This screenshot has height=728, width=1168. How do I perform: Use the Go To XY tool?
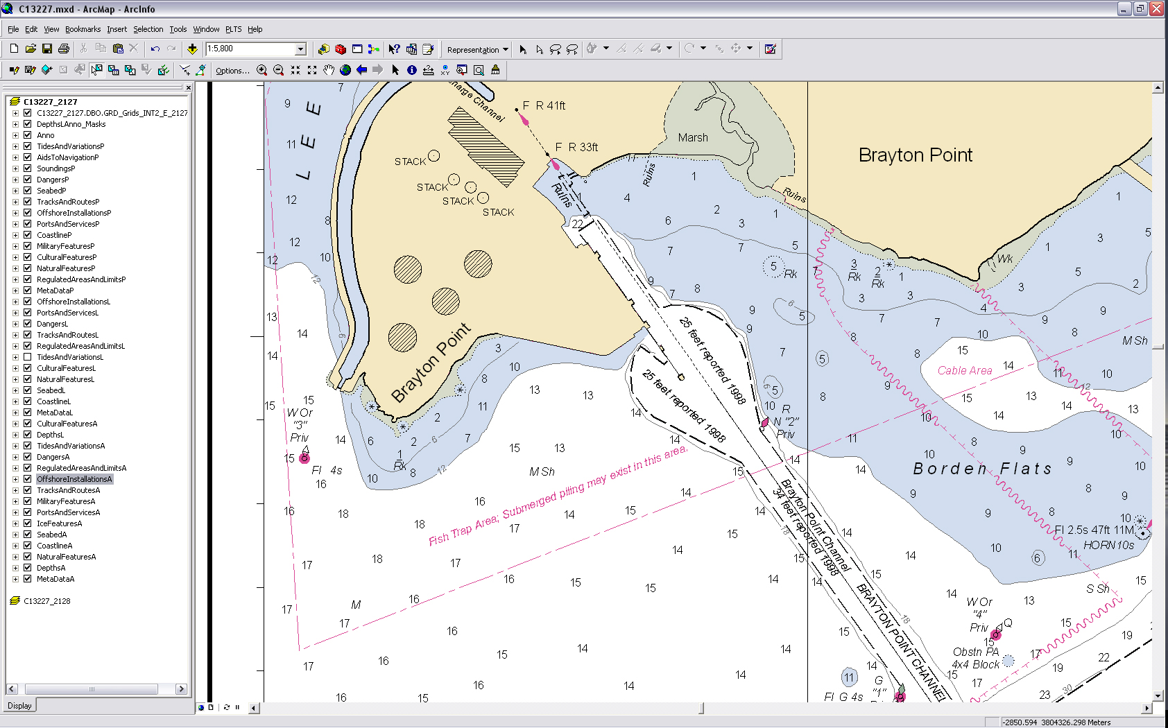(445, 69)
